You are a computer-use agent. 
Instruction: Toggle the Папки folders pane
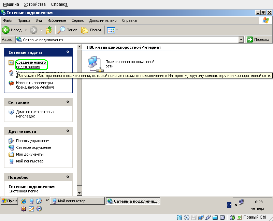91,30
